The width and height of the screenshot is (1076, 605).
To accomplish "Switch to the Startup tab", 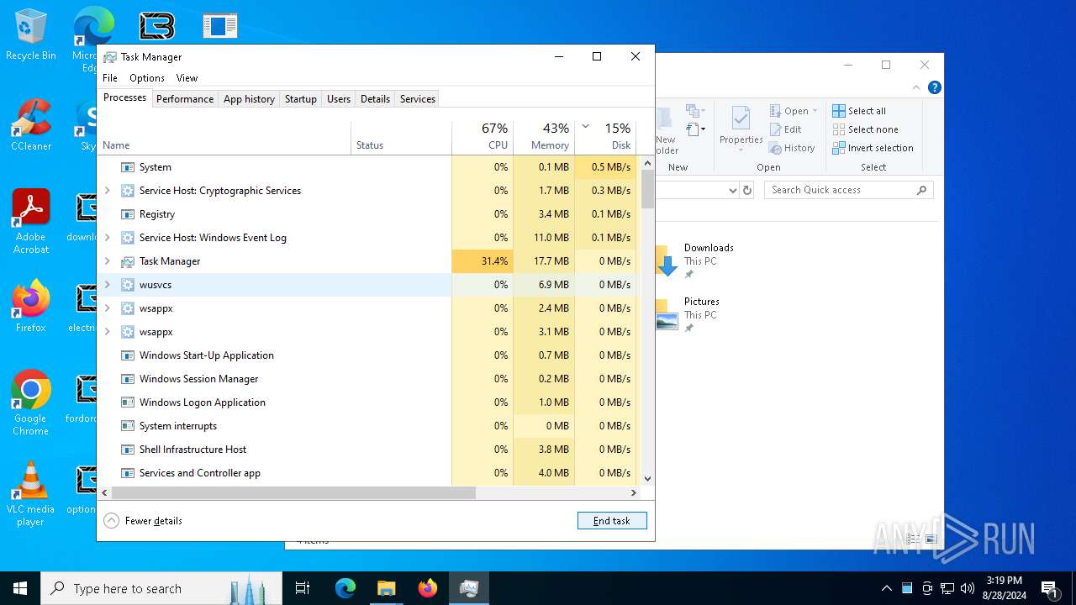I will [300, 99].
